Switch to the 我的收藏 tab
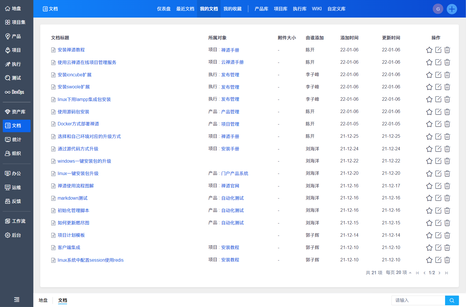 point(232,9)
